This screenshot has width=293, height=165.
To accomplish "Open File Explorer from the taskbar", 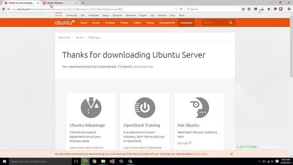I will click(x=103, y=161).
